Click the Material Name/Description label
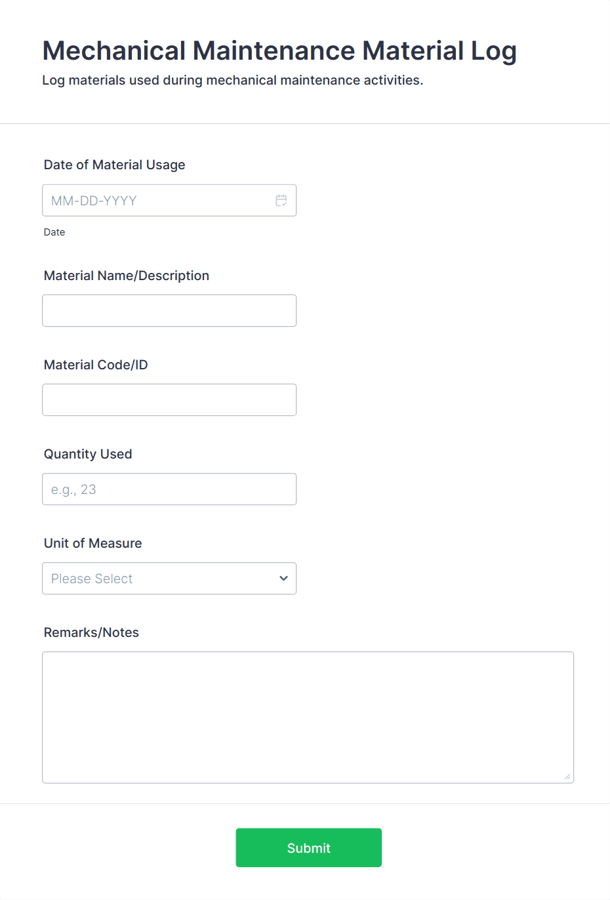610x900 pixels. (126, 276)
